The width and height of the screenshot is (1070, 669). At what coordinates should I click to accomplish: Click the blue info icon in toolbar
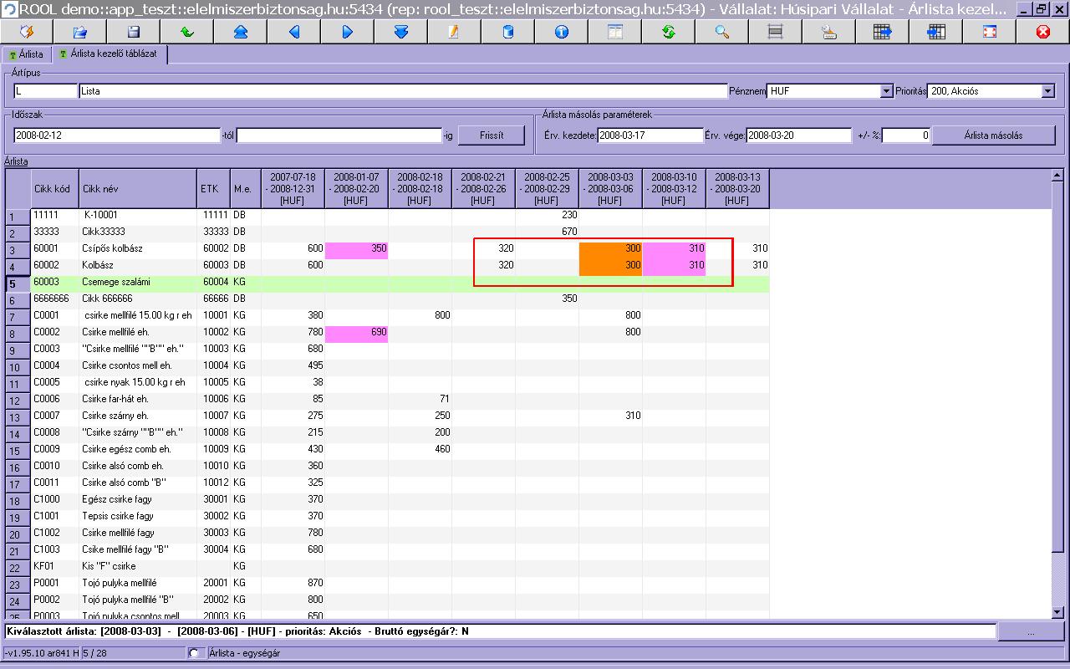561,32
